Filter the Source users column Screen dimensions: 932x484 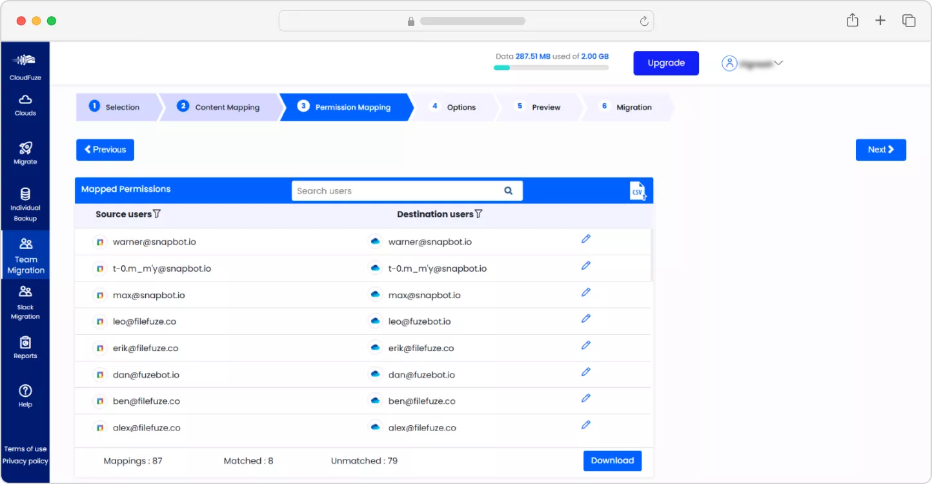pos(157,214)
